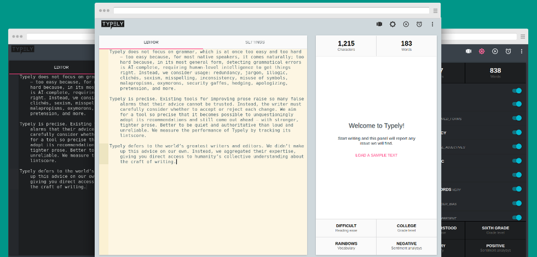Click the COLLEGE Grade level tile

coord(407,228)
